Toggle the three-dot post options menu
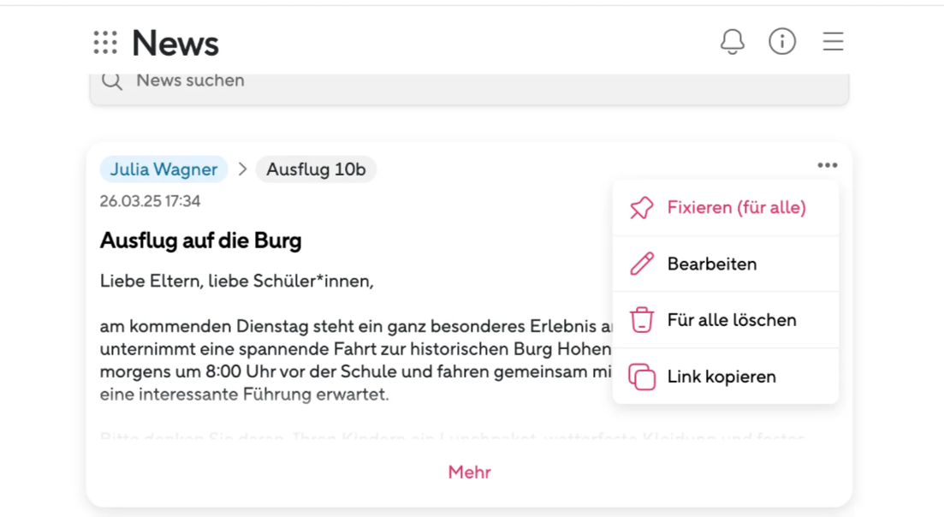This screenshot has width=944, height=517. point(828,165)
